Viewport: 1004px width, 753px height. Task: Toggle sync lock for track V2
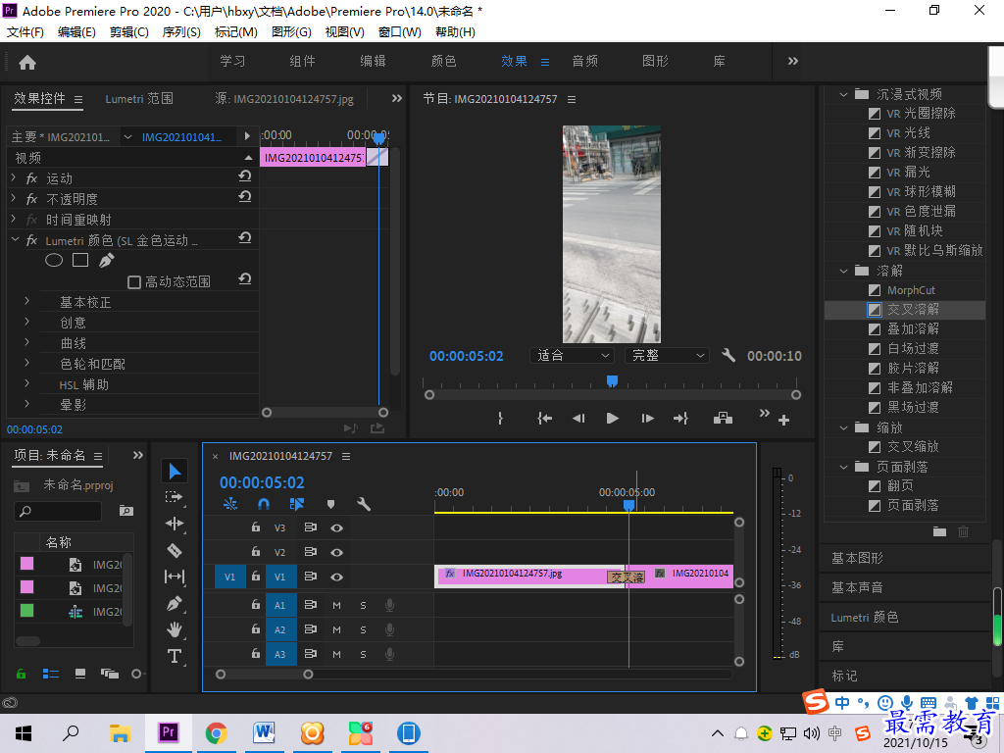pos(311,552)
